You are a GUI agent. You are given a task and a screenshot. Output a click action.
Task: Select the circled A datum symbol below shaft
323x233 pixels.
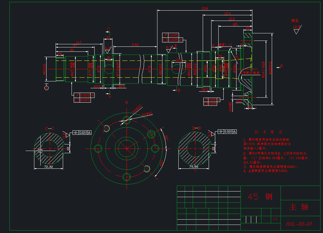pyautogui.click(x=47, y=88)
